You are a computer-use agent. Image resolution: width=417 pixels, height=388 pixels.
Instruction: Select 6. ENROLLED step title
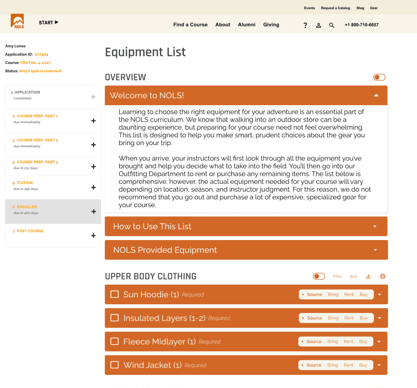(x=25, y=207)
